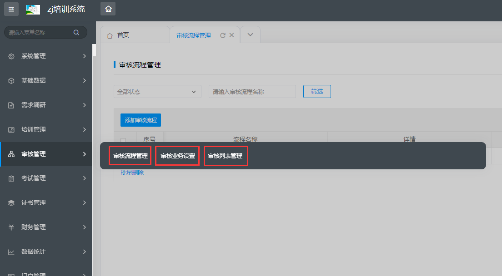
Task: Expand the 培训管理 menu chevron
Action: (x=85, y=130)
